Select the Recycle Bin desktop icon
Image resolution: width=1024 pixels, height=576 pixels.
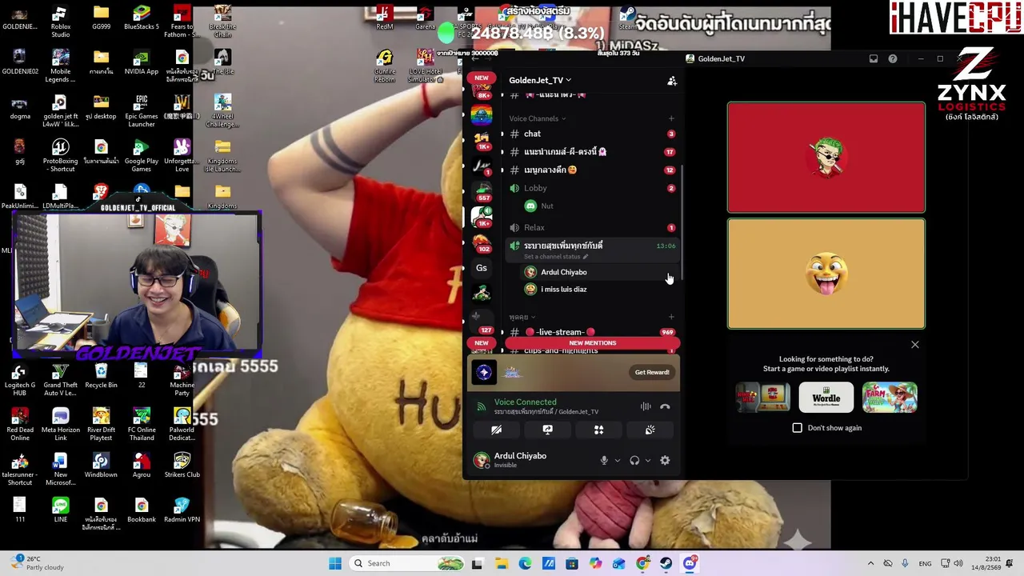[x=101, y=374]
